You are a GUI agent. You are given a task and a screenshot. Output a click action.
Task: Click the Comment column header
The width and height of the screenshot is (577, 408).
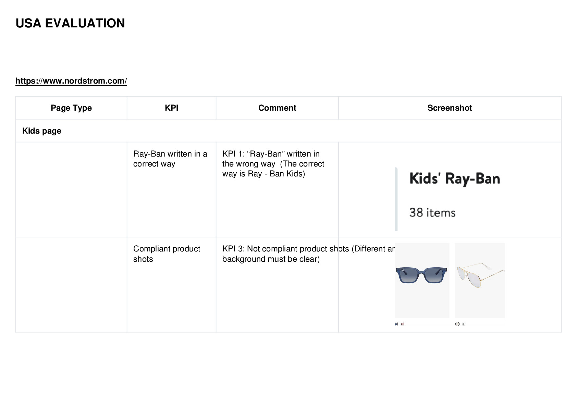coord(277,108)
